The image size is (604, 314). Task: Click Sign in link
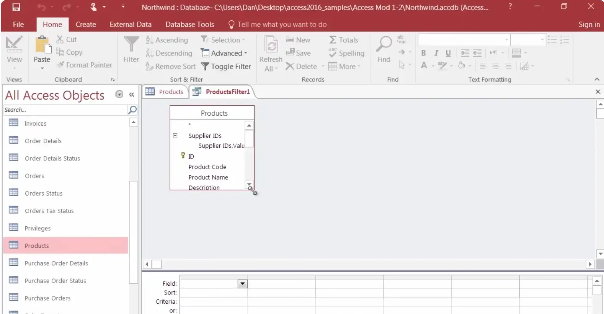pyautogui.click(x=589, y=25)
